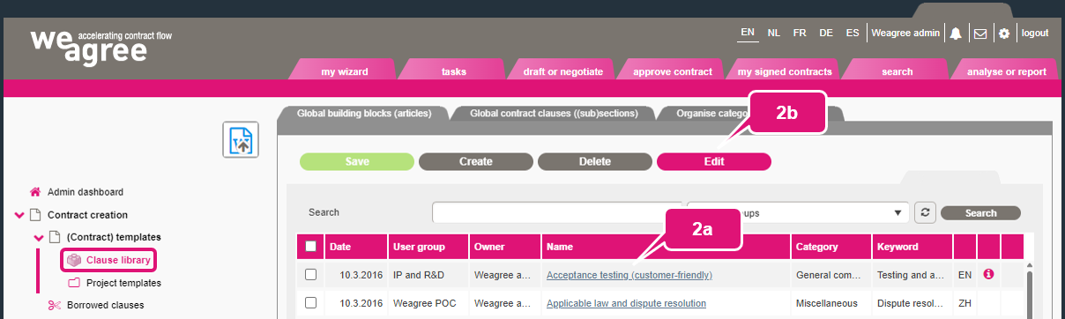
Task: Click the General com… category cell
Action: point(830,275)
